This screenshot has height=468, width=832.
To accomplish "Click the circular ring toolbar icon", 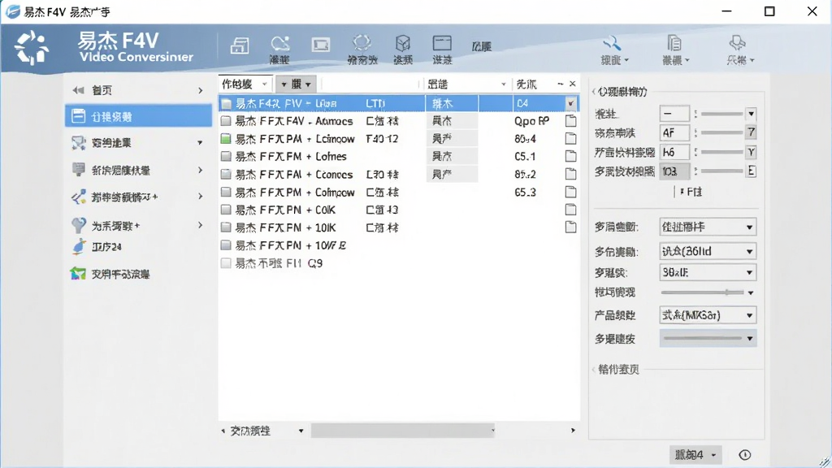I will click(x=362, y=42).
